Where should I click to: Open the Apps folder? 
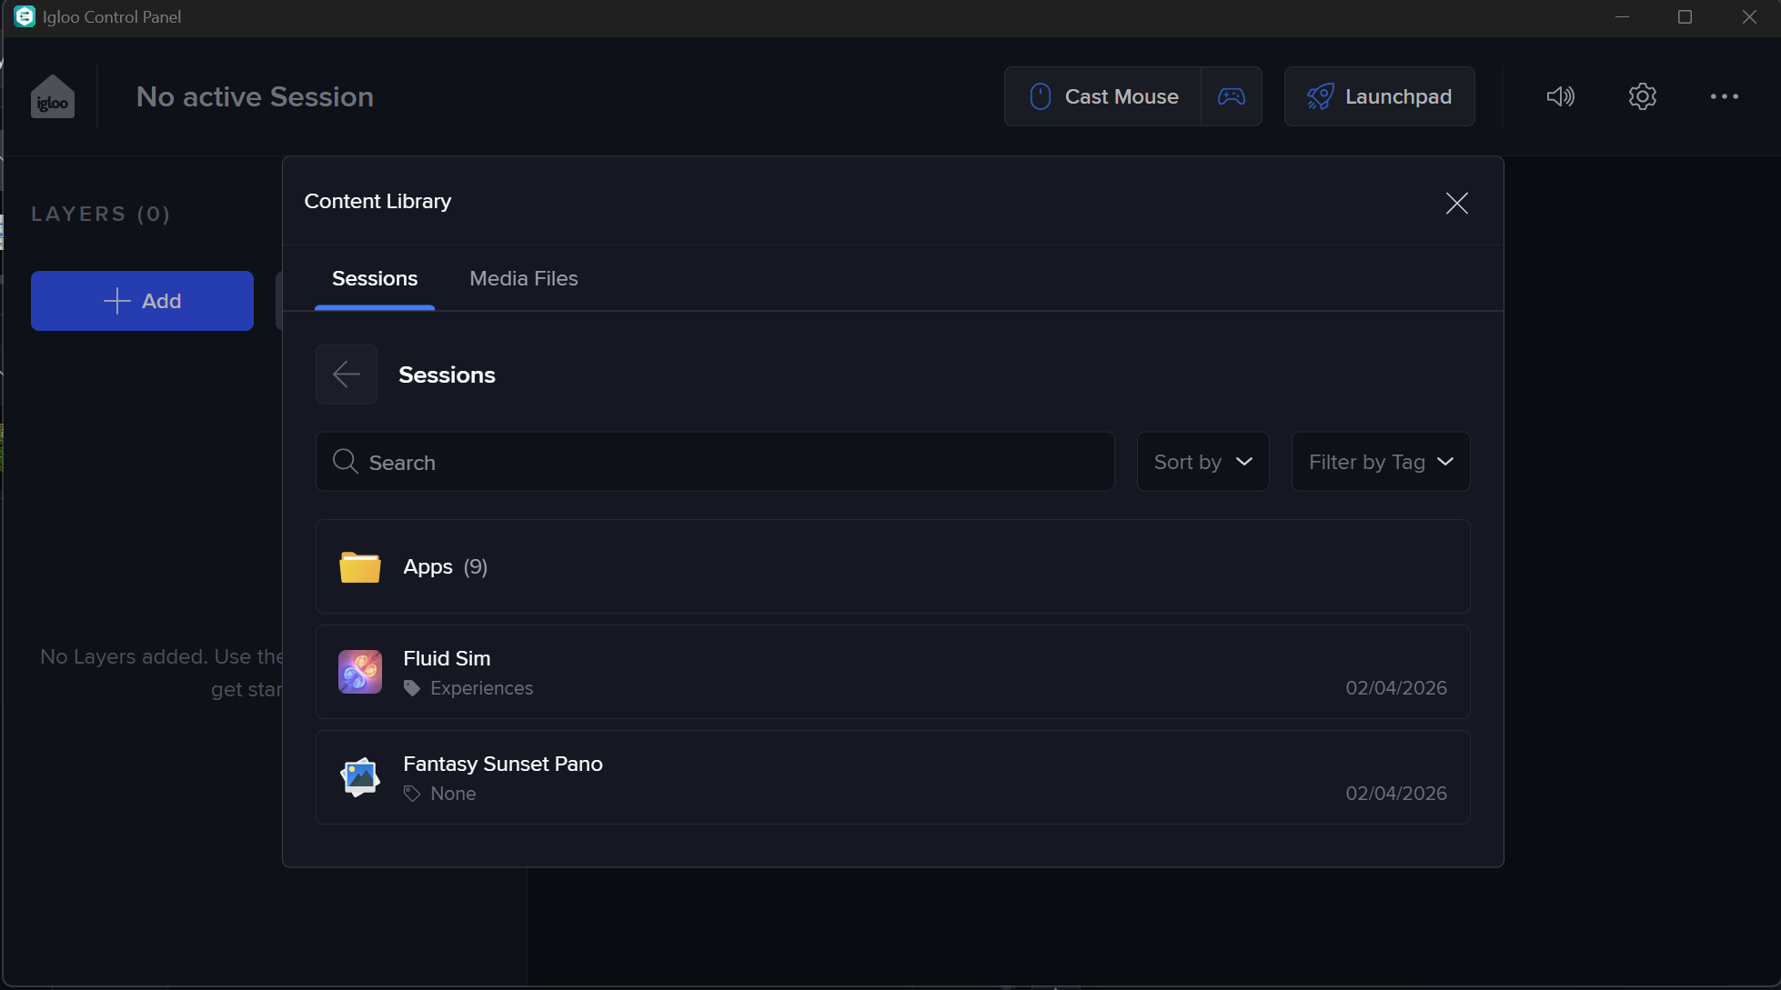[x=446, y=566]
